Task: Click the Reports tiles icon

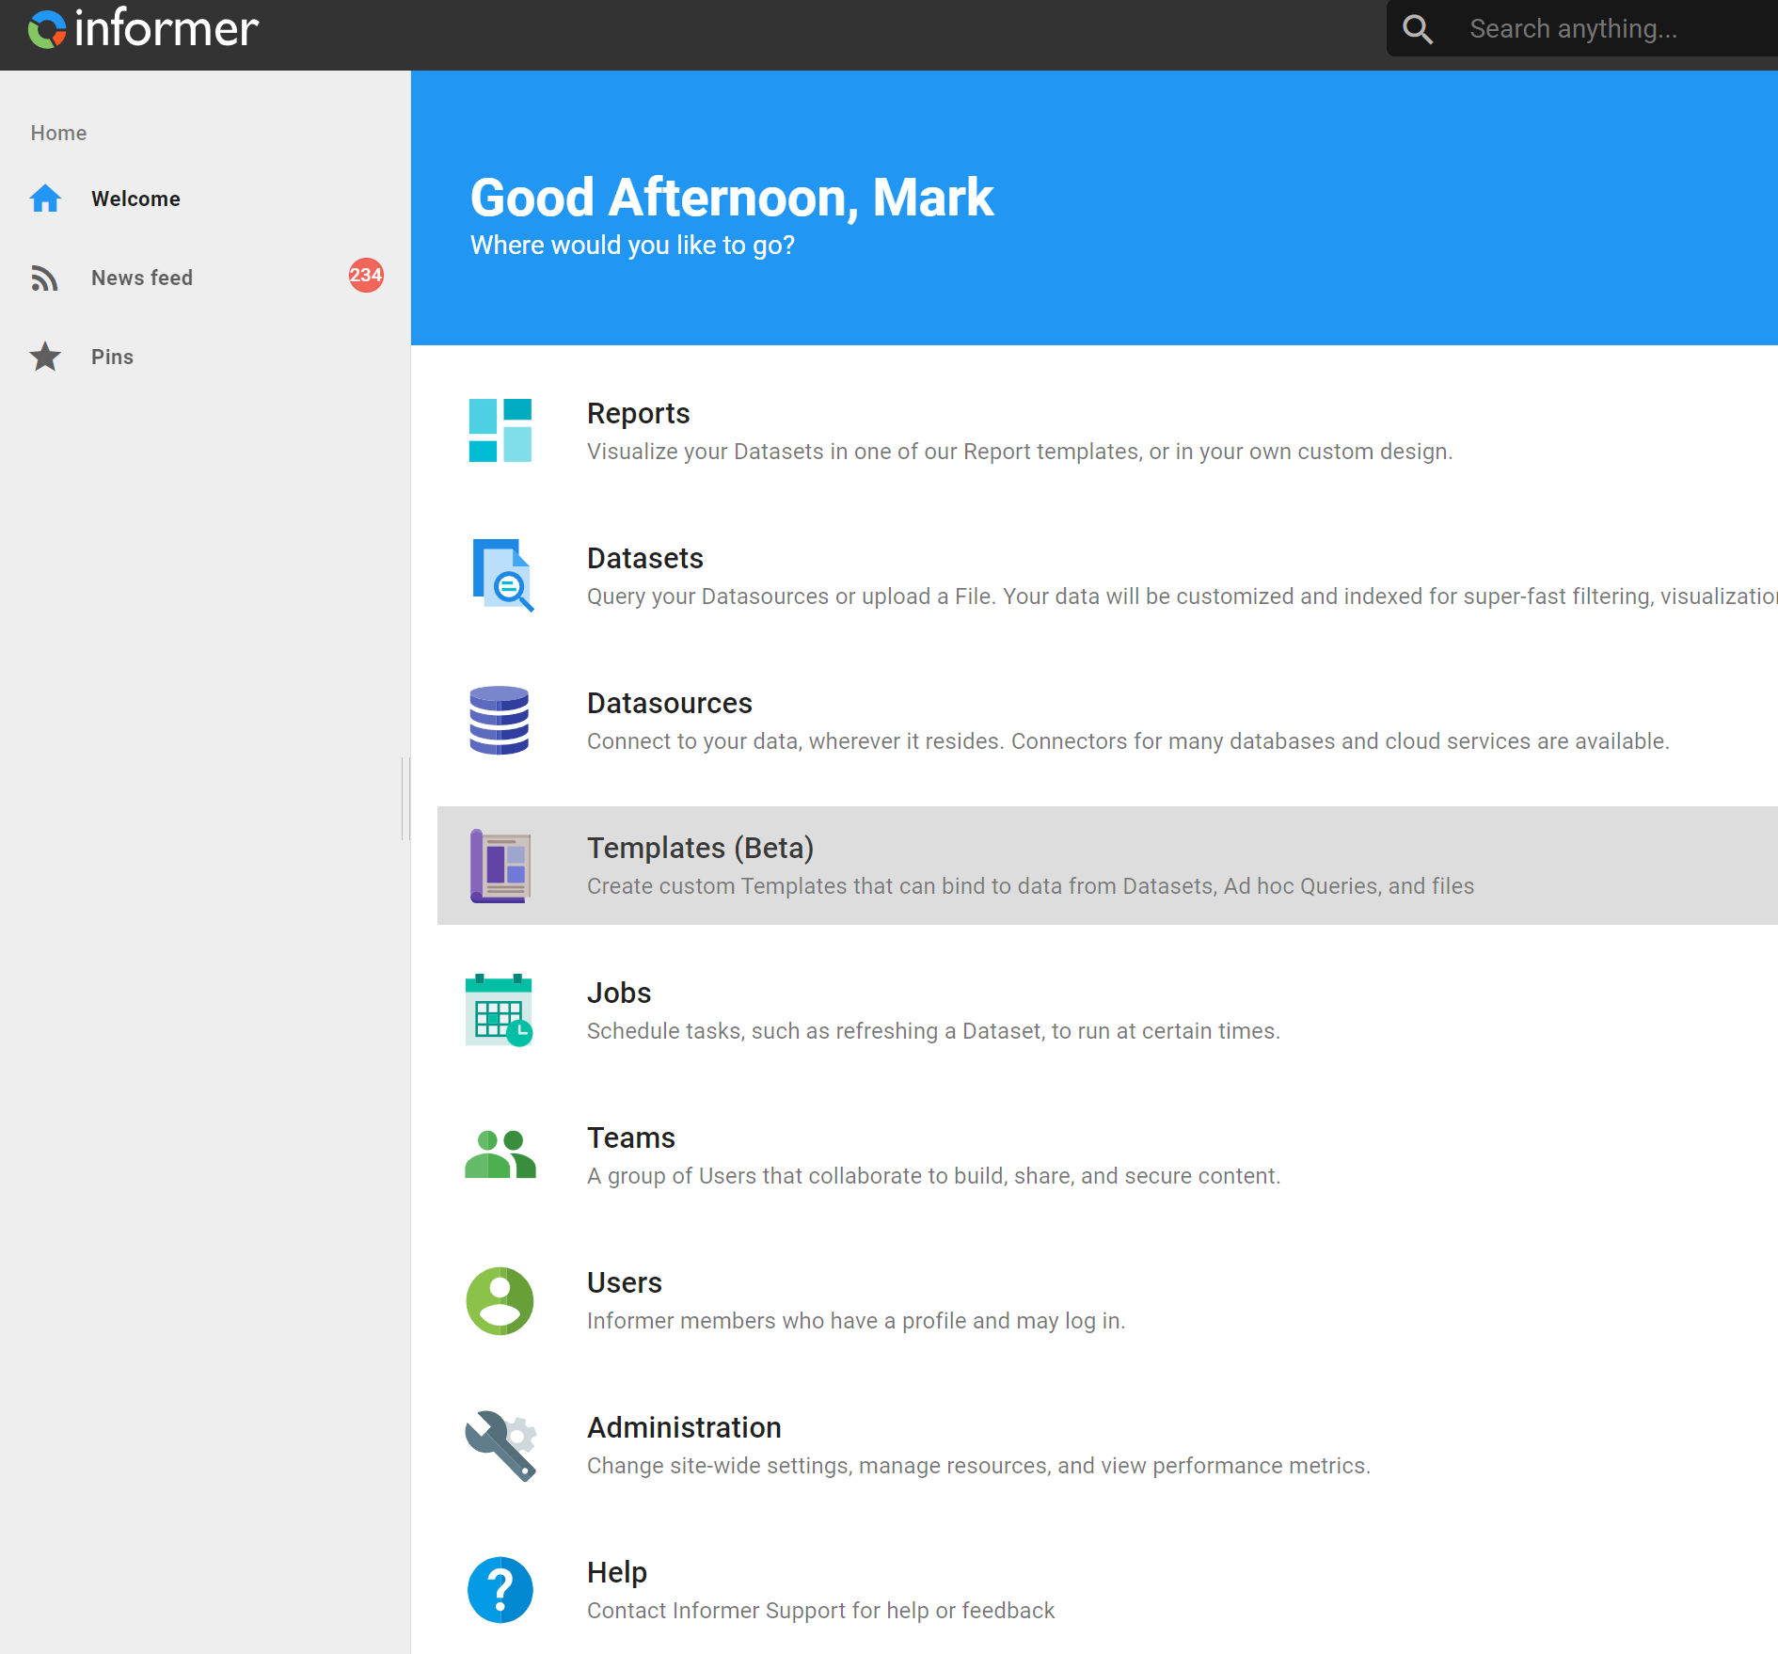Action: pyautogui.click(x=500, y=430)
